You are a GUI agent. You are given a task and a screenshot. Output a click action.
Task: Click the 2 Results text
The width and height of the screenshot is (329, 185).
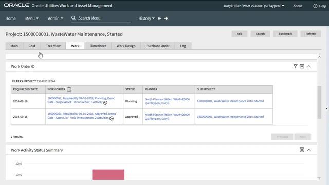[17, 137]
